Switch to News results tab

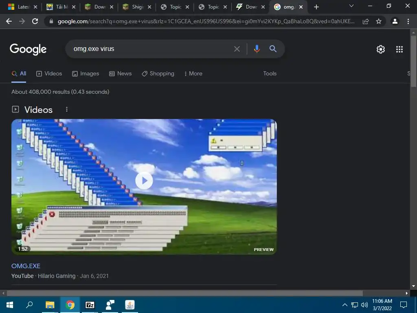coord(120,74)
